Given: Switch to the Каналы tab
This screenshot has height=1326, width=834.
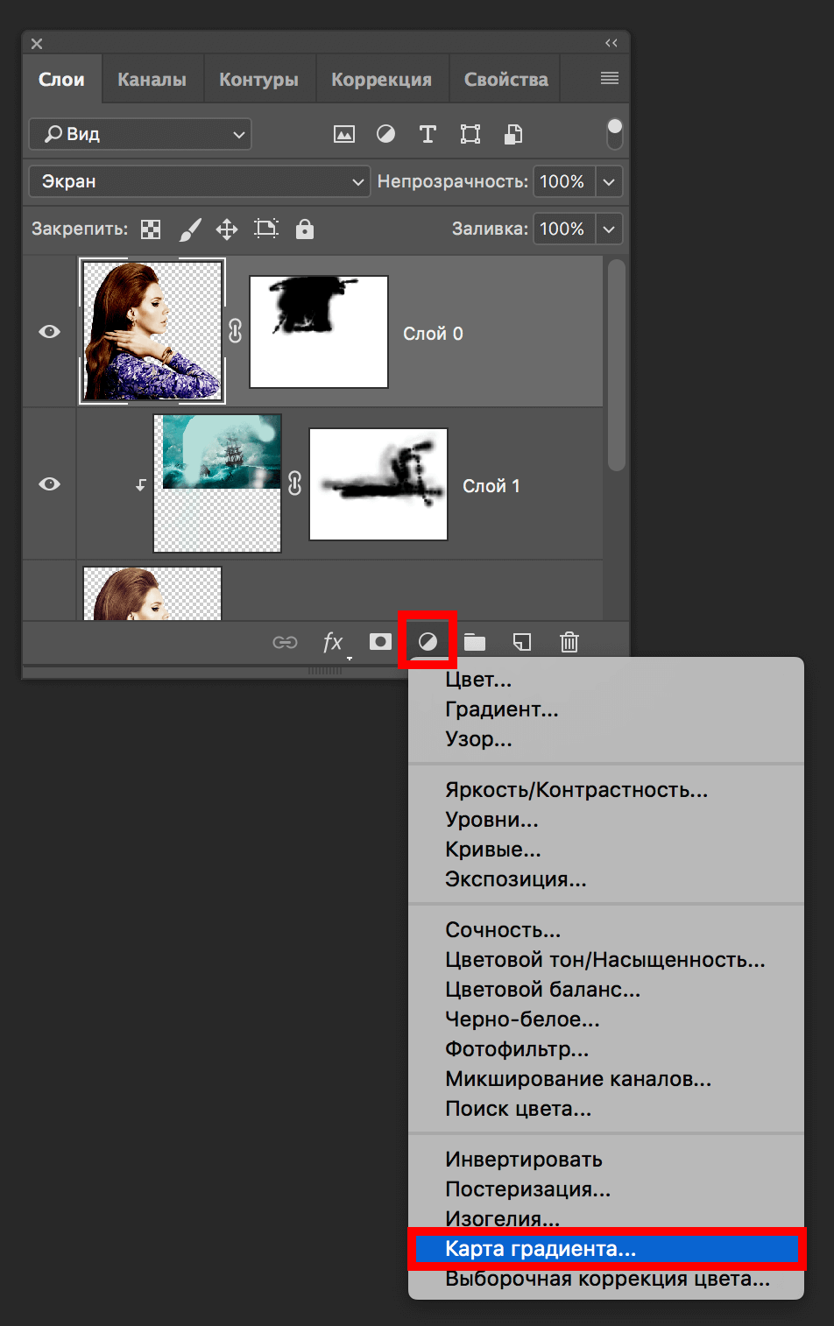Looking at the screenshot, I should 152,80.
